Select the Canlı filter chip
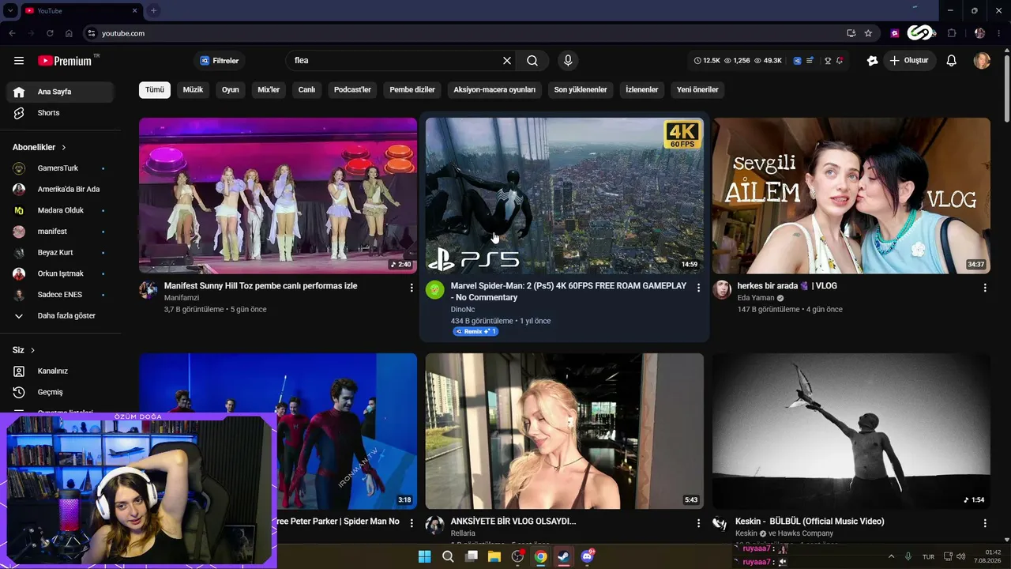The image size is (1011, 569). pos(306,90)
